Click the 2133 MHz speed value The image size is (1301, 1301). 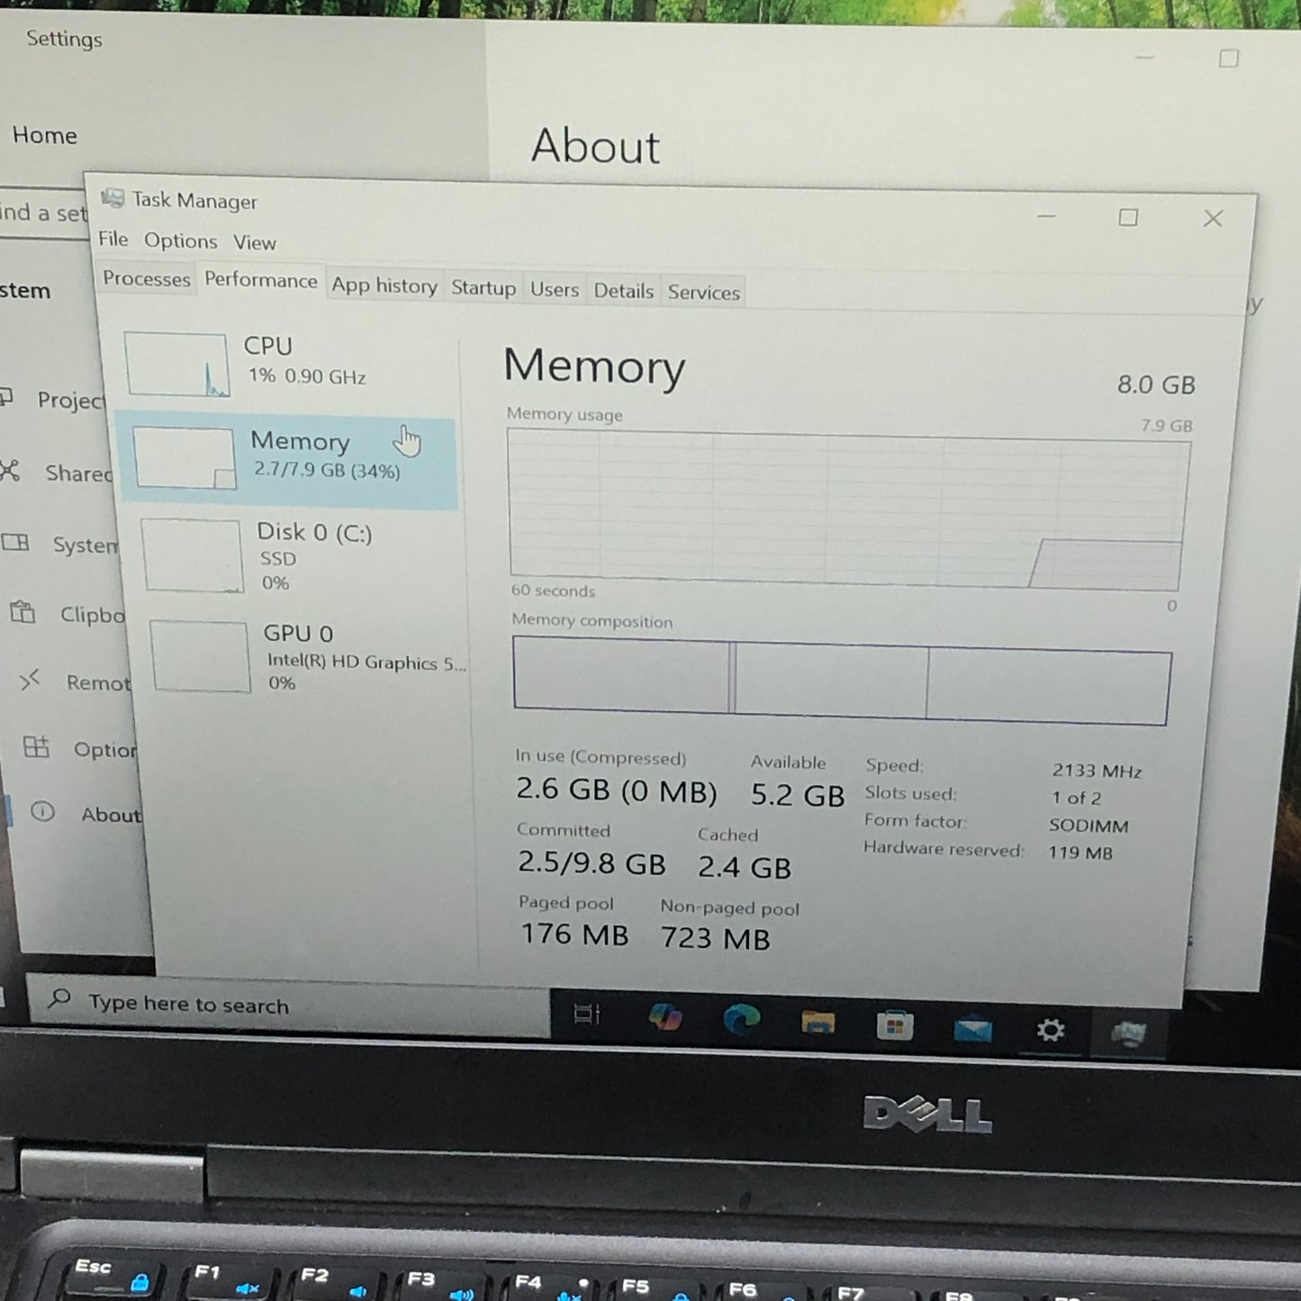1097,771
